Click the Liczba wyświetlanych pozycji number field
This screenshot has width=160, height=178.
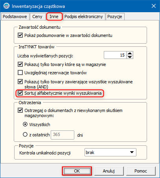(115, 55)
